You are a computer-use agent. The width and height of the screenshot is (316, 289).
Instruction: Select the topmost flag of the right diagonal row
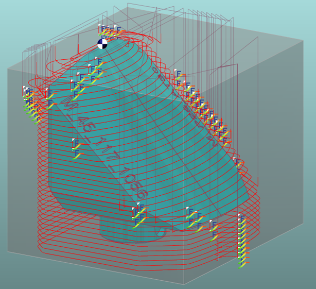[178, 76]
